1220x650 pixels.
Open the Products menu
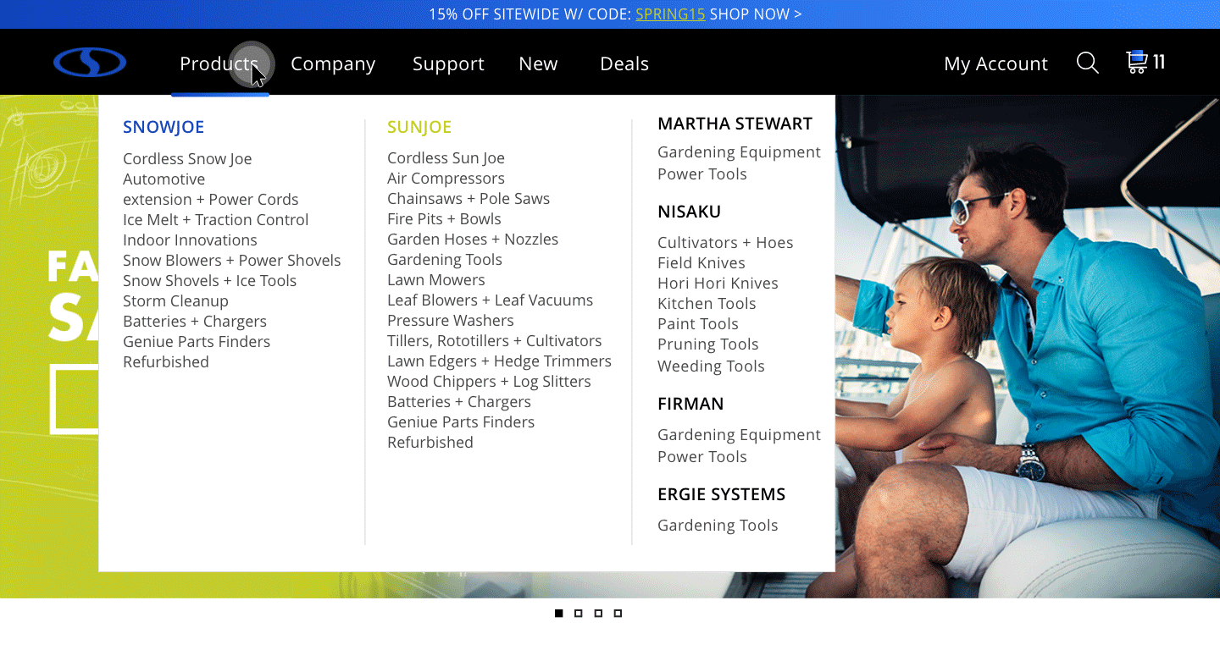(x=219, y=63)
